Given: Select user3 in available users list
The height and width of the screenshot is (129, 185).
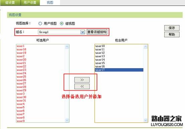Looking at the screenshot, I should point(41,94).
